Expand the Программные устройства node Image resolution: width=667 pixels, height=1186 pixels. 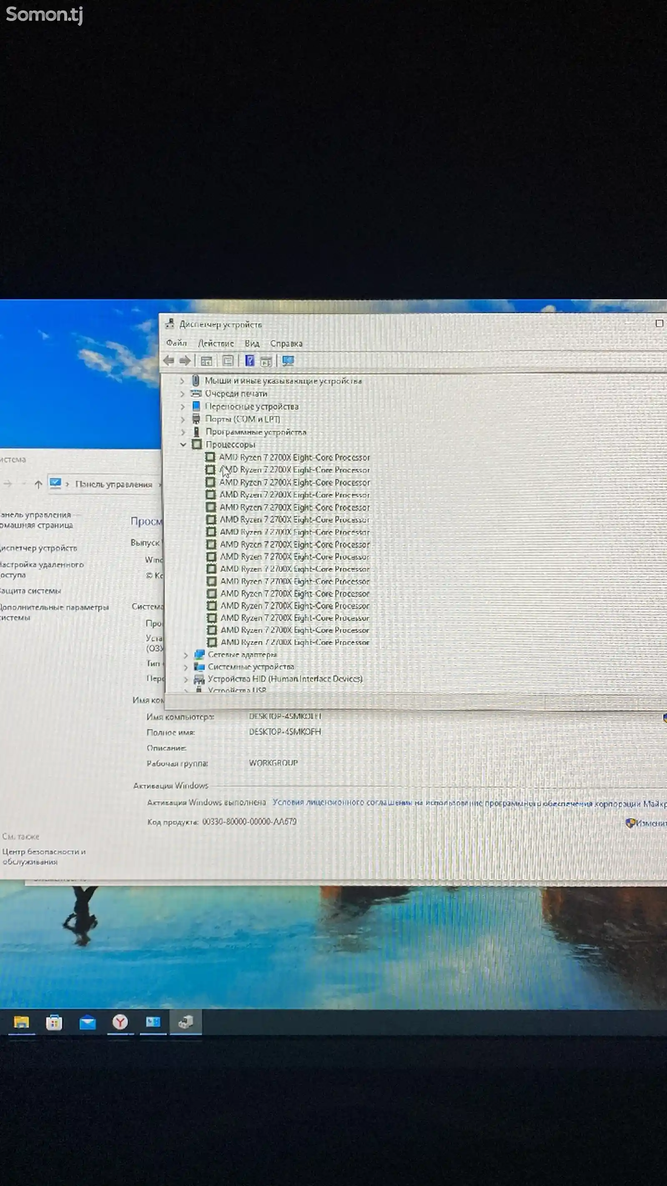click(183, 432)
